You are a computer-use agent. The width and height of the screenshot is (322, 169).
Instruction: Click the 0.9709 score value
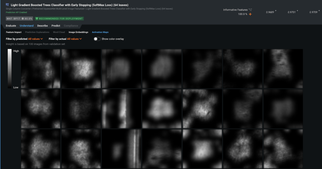(314, 12)
